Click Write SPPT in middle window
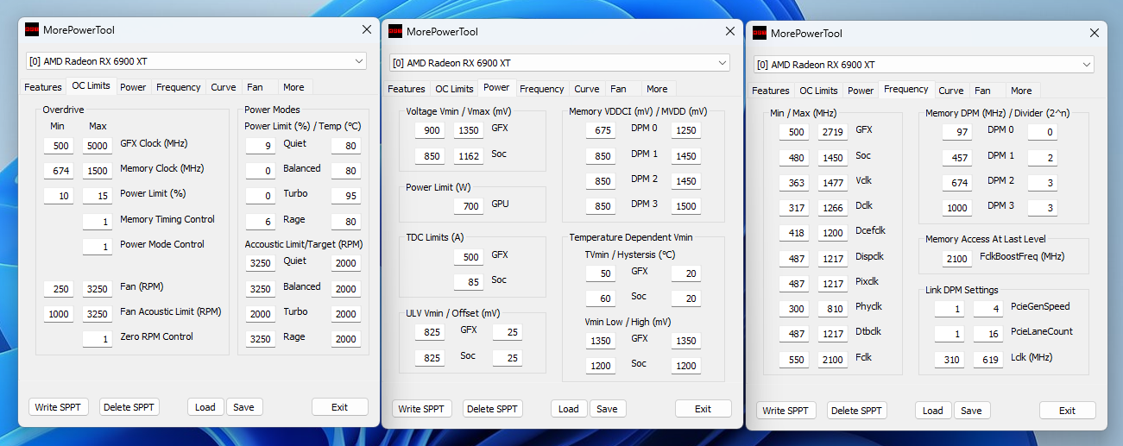The image size is (1123, 446). point(422,409)
